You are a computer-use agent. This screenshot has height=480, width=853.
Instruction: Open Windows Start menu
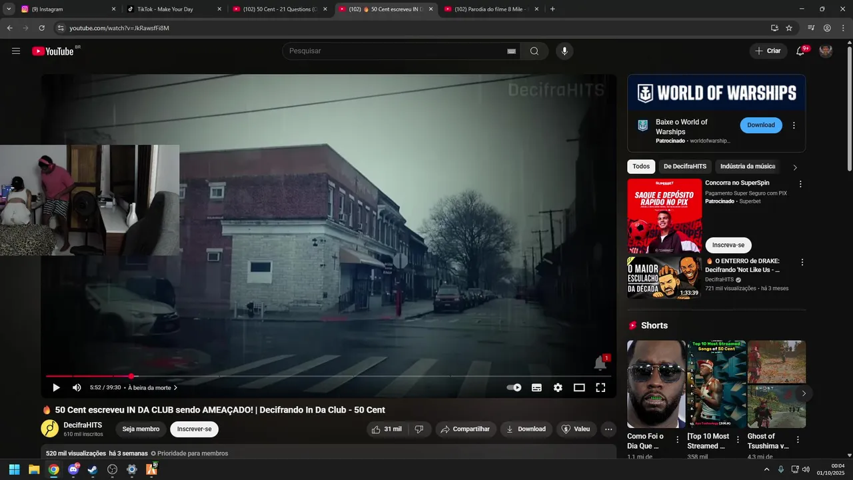pos(14,469)
